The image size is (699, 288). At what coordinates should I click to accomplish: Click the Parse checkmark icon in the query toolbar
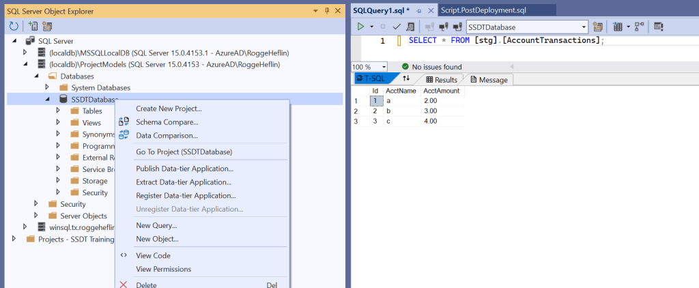[x=397, y=27]
